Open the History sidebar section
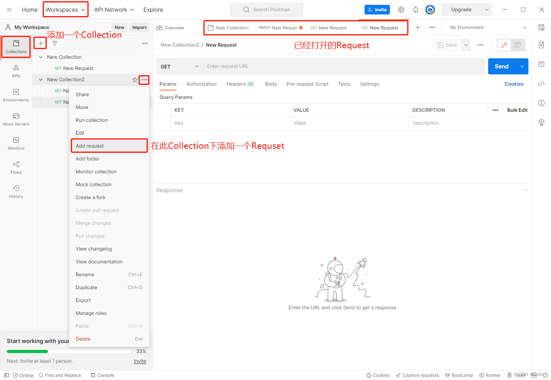Screen dimensions: 551x380 [16, 192]
